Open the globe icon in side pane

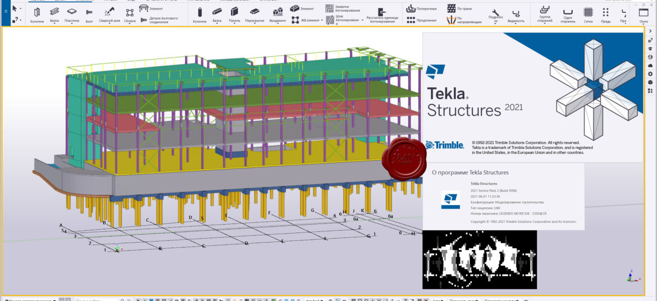(650, 57)
